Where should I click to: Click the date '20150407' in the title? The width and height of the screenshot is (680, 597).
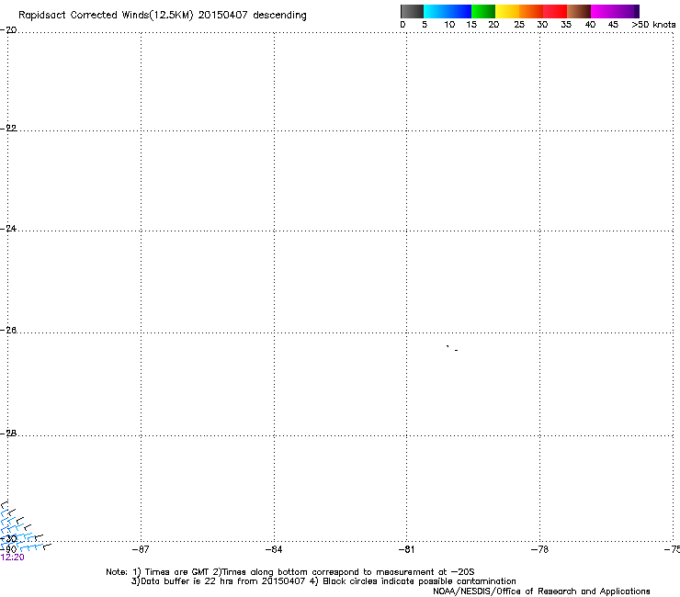point(222,15)
